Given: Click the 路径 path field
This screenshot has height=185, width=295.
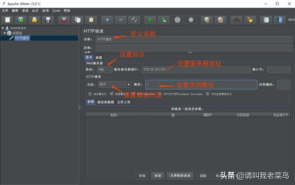Looking at the screenshot, I should [x=201, y=84].
